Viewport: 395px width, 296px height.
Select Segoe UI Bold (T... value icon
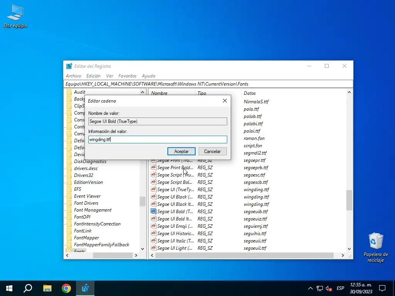click(x=153, y=211)
